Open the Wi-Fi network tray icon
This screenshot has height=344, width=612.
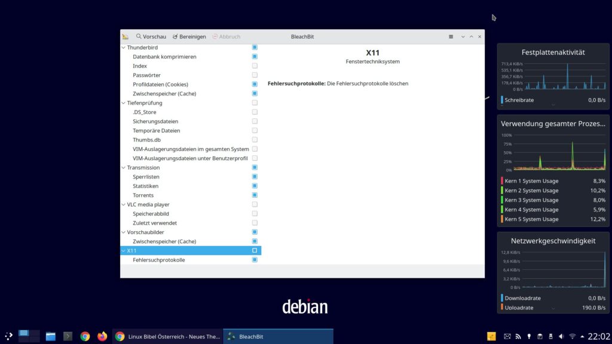(x=572, y=336)
